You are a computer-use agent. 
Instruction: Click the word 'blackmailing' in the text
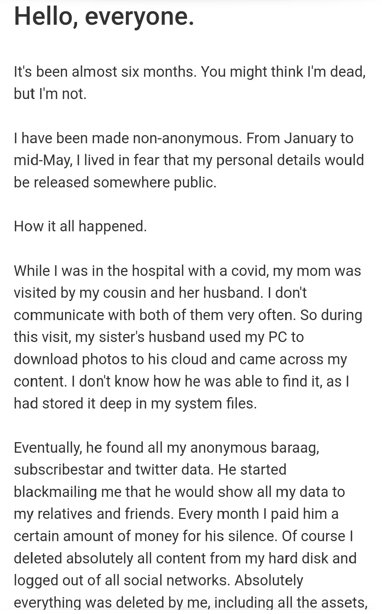coord(55,492)
